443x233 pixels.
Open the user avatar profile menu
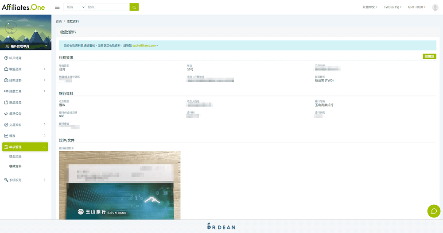[x=435, y=8]
